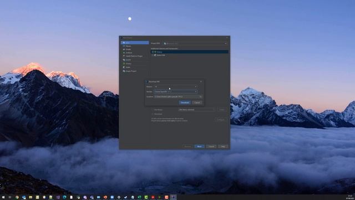Open the Version dropdown in Download JDK
Screen dimensions: 355x200
coord(175,87)
